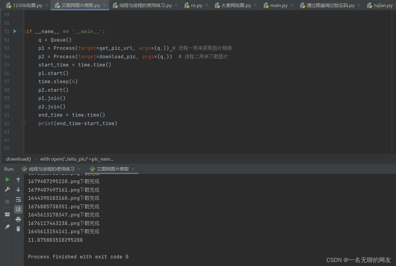Close the 线程与进程的使用练习 run tab
Screen dimensions: 396x266
click(x=79, y=169)
